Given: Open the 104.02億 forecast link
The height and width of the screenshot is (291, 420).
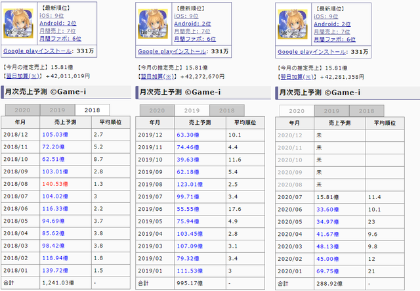Looking at the screenshot, I should pyautogui.click(x=55, y=196).
